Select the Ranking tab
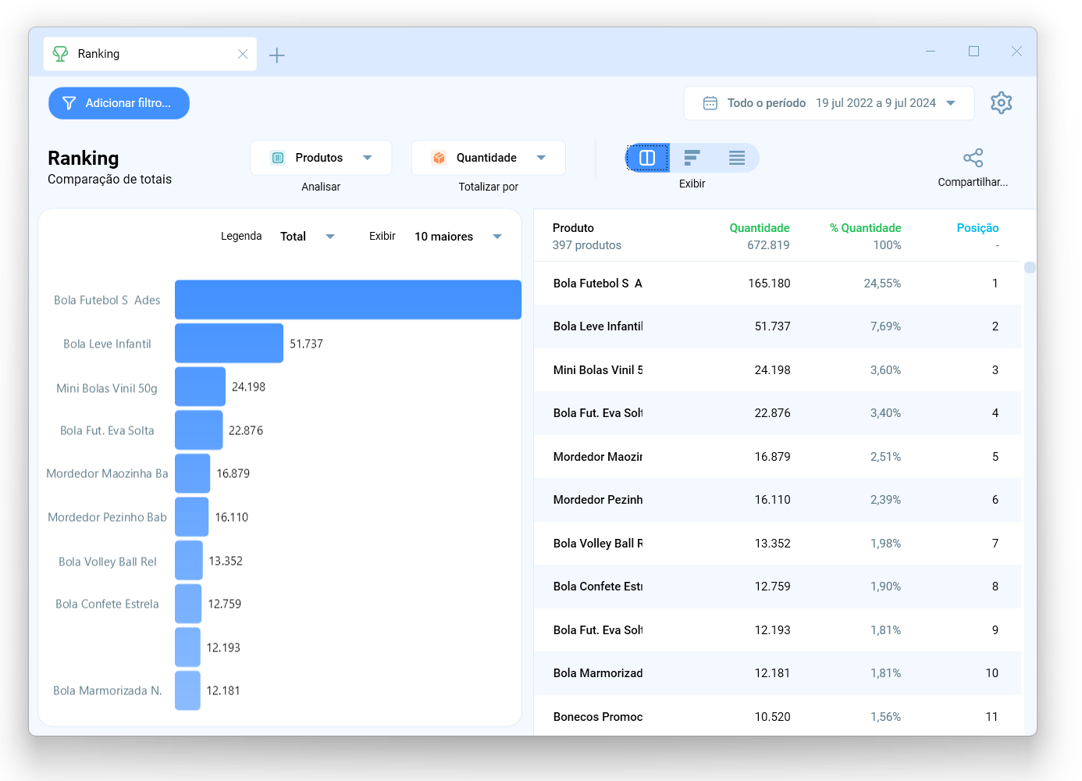The width and height of the screenshot is (1082, 781). (150, 54)
